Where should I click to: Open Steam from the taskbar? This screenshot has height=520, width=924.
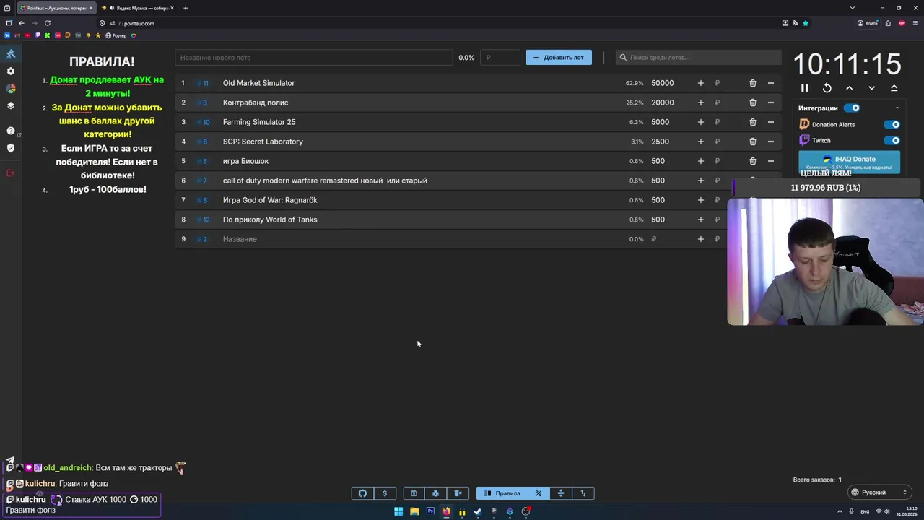click(x=478, y=511)
